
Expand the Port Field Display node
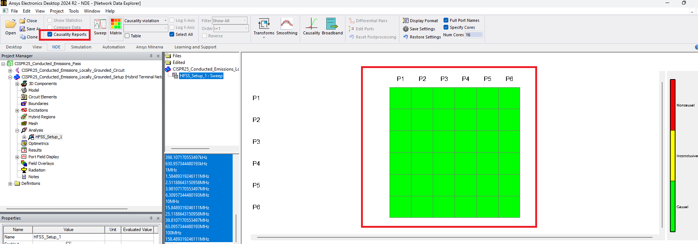point(17,157)
